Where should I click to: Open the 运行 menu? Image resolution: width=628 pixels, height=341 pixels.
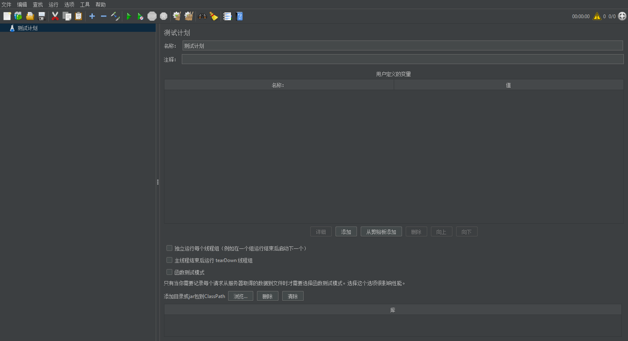tap(53, 5)
